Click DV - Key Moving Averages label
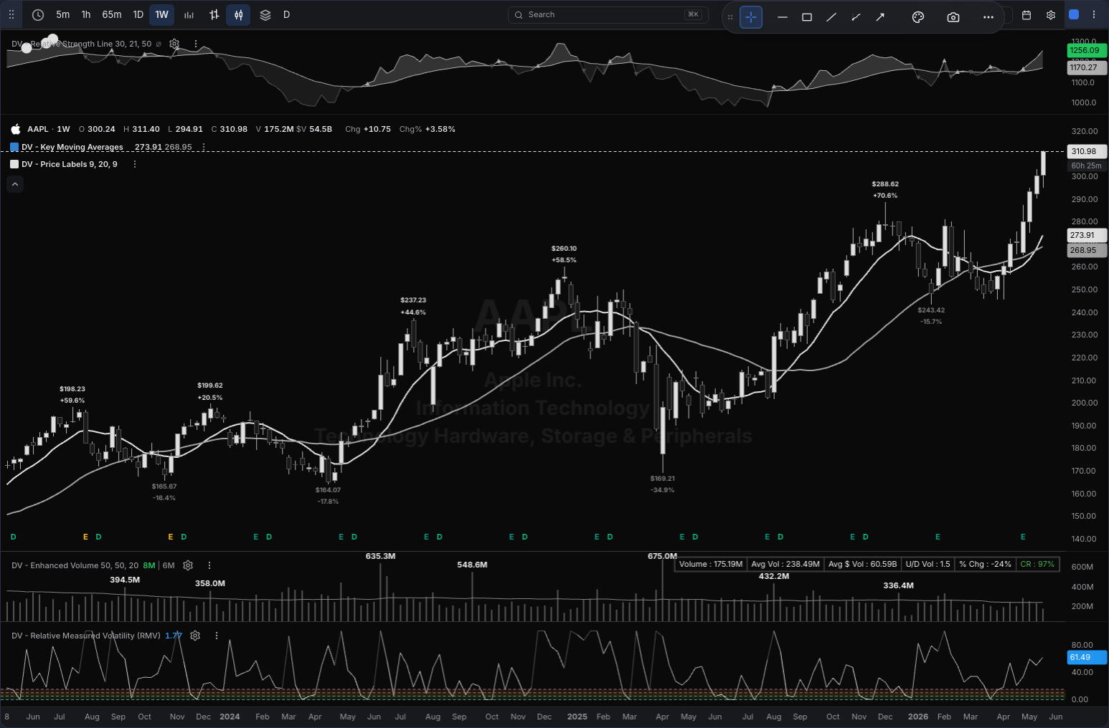The height and width of the screenshot is (728, 1109). 72,147
